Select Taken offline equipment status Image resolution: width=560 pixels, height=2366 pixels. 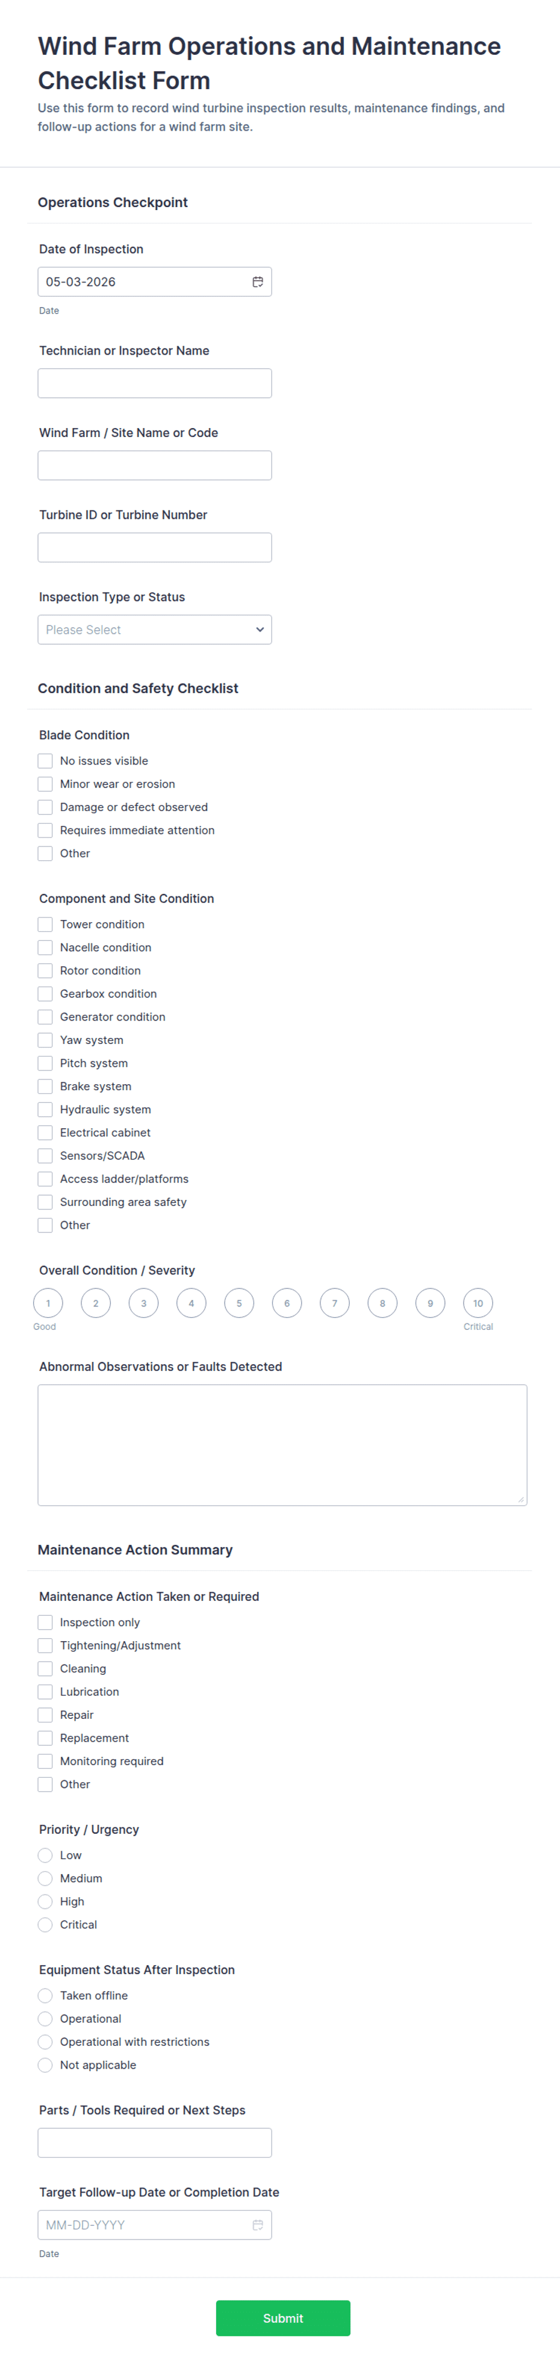(45, 1996)
